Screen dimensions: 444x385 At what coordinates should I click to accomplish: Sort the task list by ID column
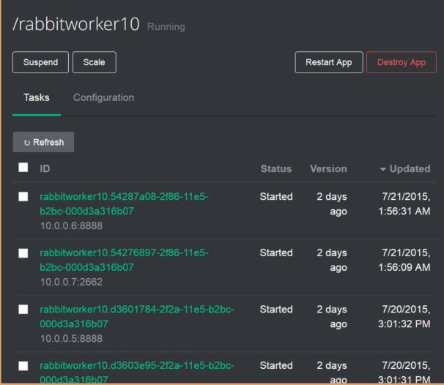tap(45, 169)
